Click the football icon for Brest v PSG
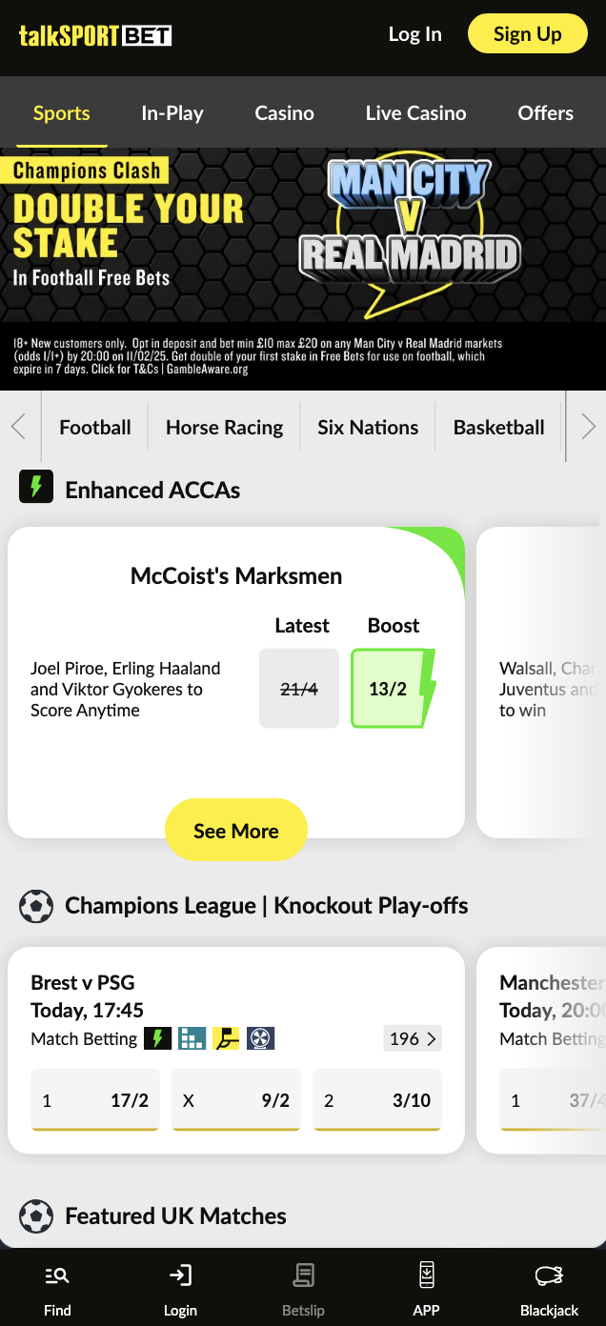 (261, 1038)
